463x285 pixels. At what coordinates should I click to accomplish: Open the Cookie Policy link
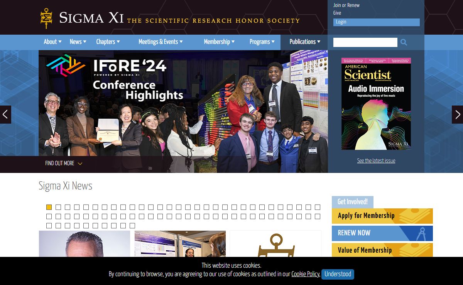[306, 274]
